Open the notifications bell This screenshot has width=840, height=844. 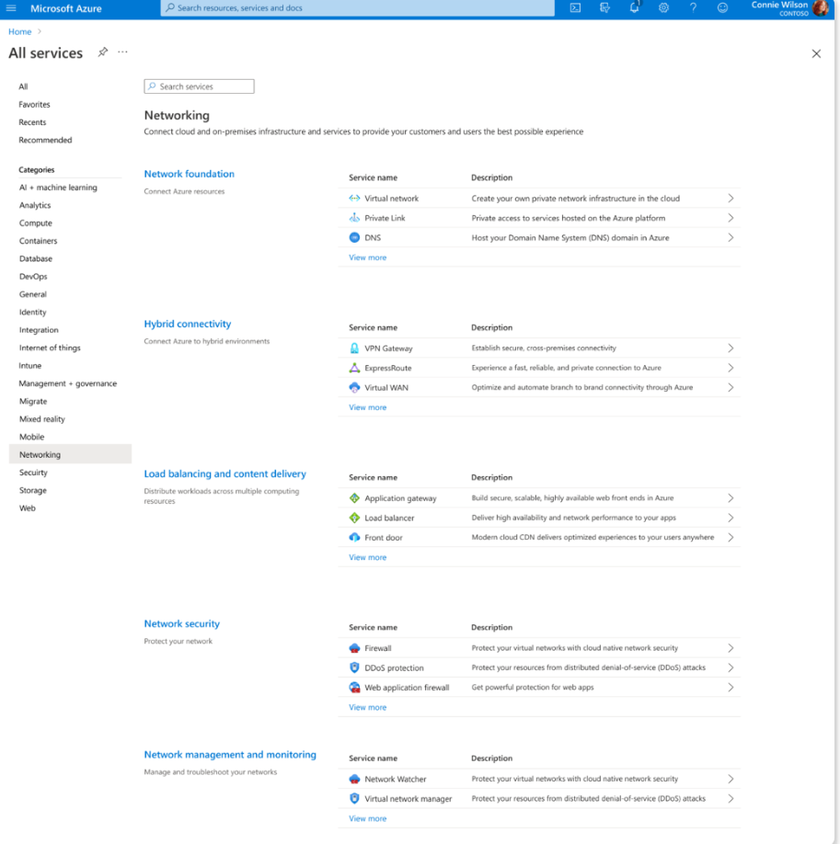tap(634, 7)
